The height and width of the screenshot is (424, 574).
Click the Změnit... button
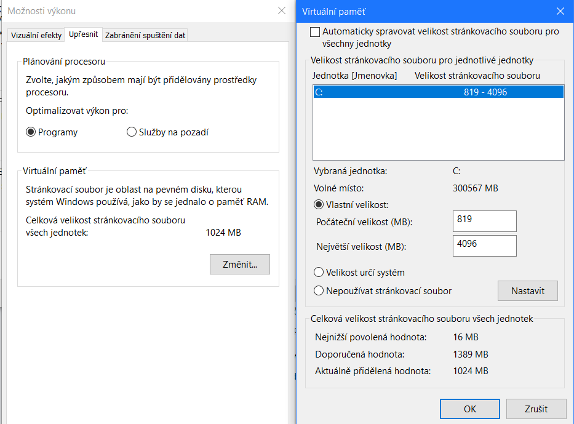[239, 265]
